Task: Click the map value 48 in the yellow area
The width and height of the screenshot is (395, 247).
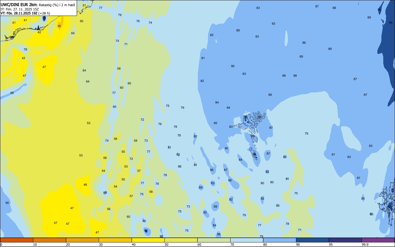Action: tap(85, 185)
